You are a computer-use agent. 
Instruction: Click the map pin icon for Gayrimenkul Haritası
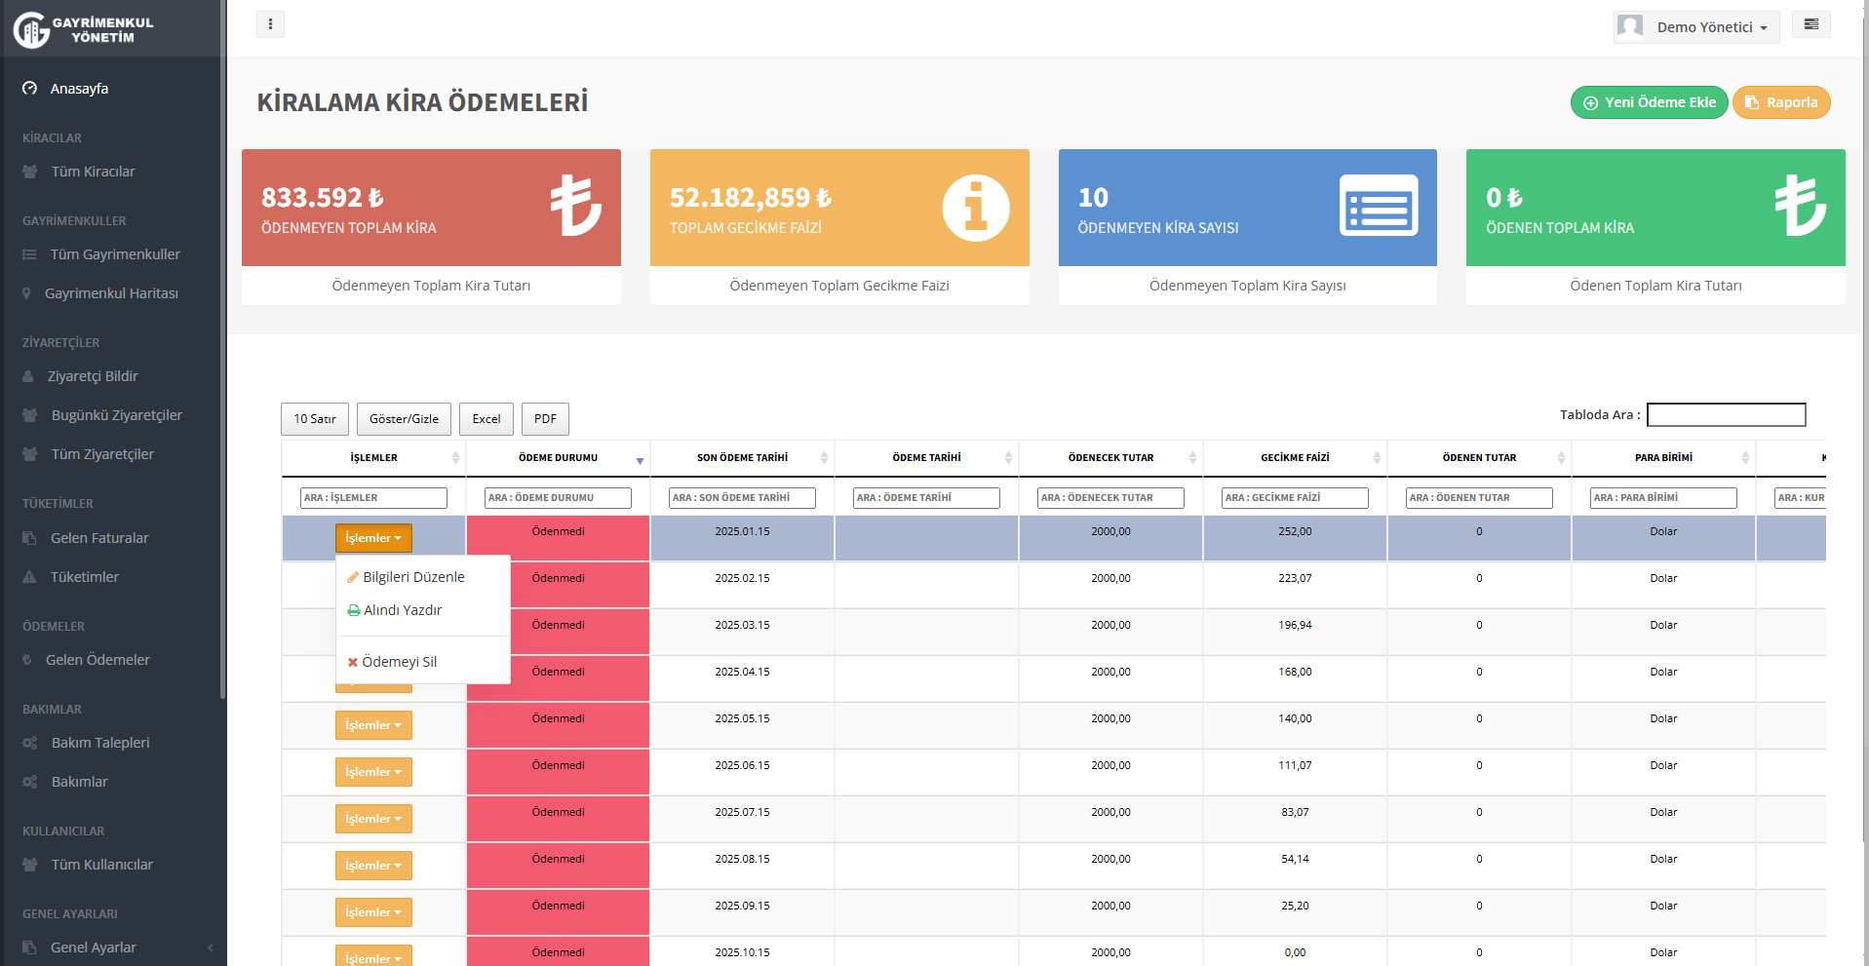coord(26,293)
